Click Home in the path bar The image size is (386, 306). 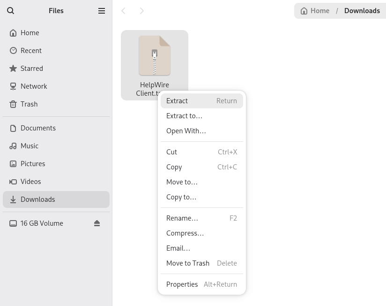(315, 11)
